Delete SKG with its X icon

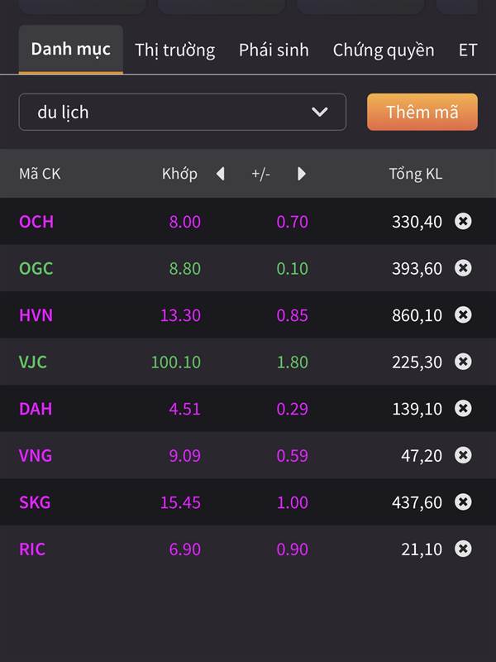tap(463, 502)
